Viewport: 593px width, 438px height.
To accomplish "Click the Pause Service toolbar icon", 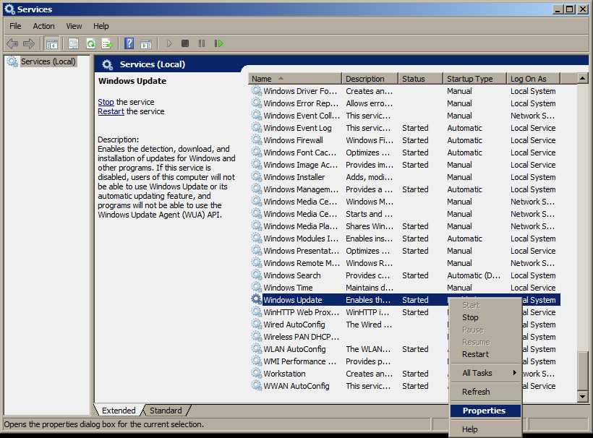I will coord(202,43).
